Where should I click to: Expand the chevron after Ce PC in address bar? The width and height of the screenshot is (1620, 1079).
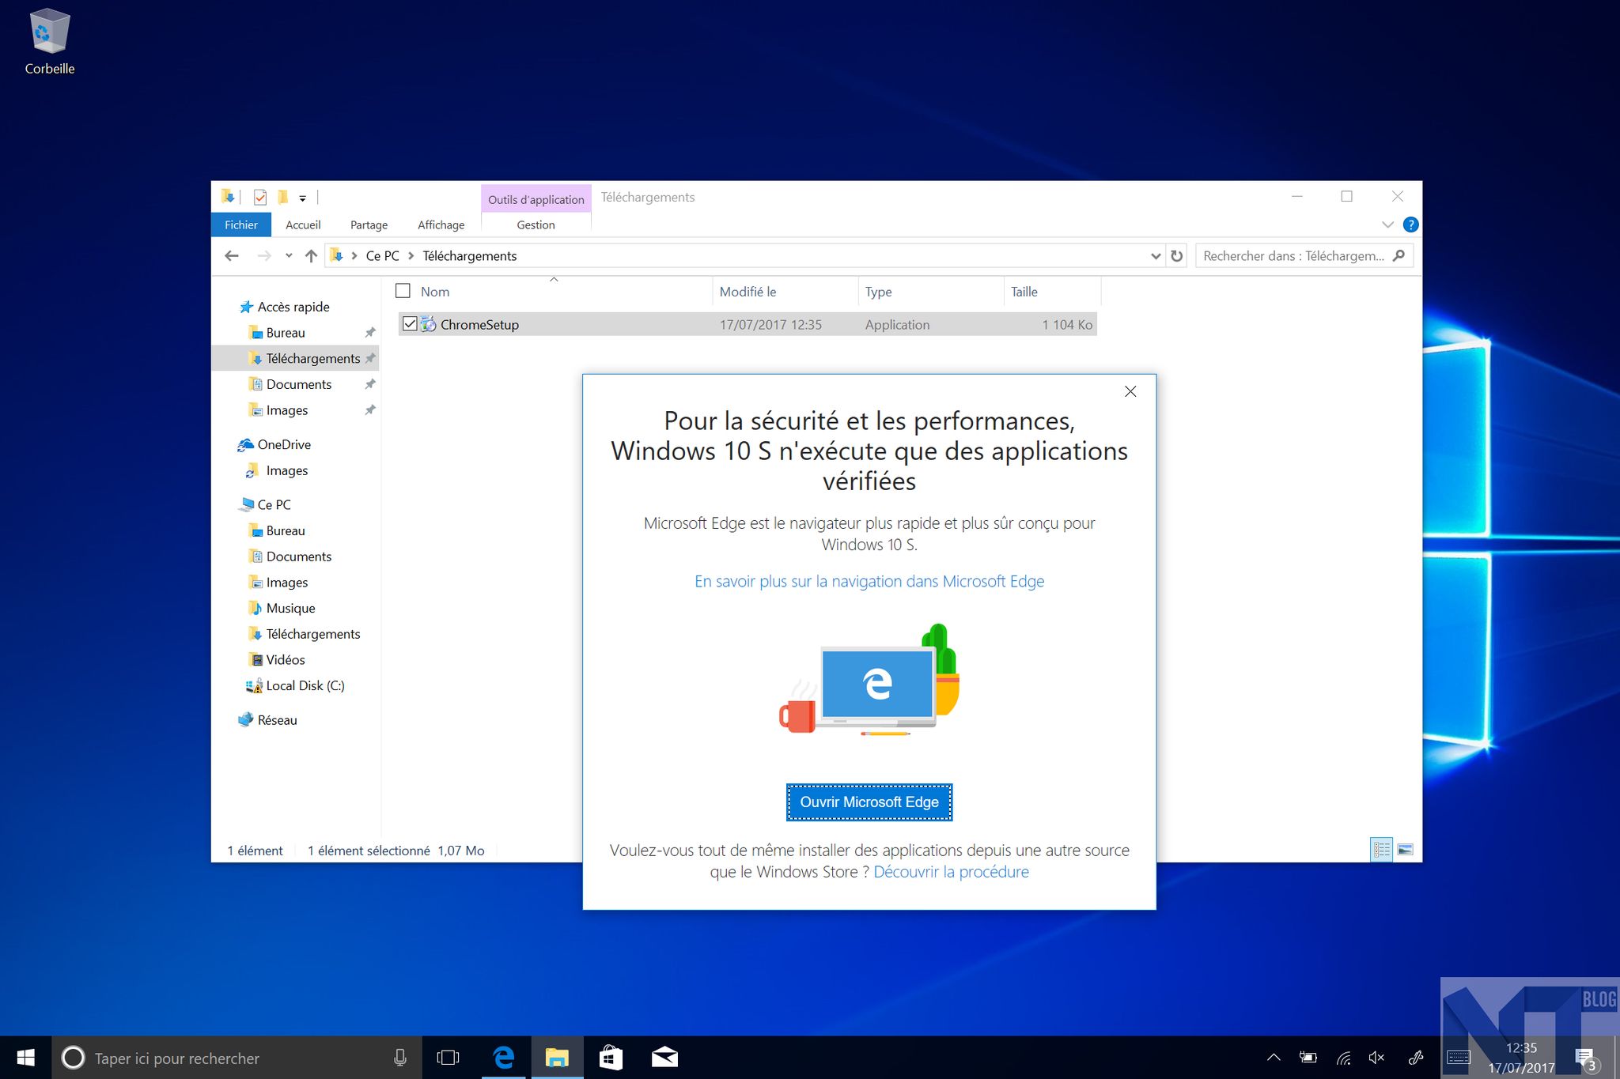pyautogui.click(x=411, y=255)
